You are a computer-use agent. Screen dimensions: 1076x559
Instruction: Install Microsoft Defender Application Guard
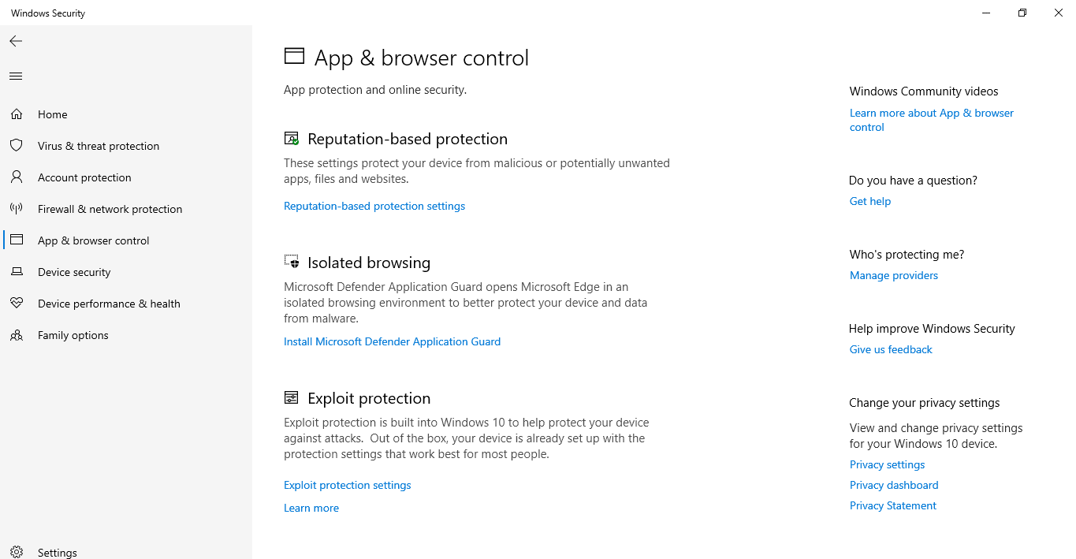pyautogui.click(x=392, y=341)
